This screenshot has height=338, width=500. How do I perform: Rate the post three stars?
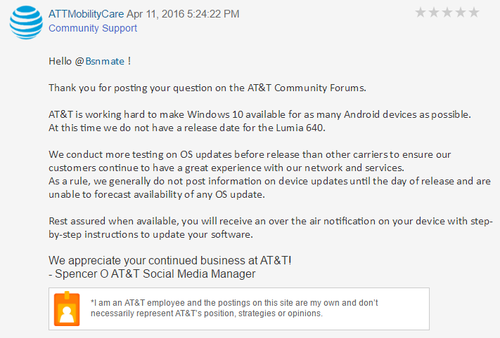click(447, 13)
